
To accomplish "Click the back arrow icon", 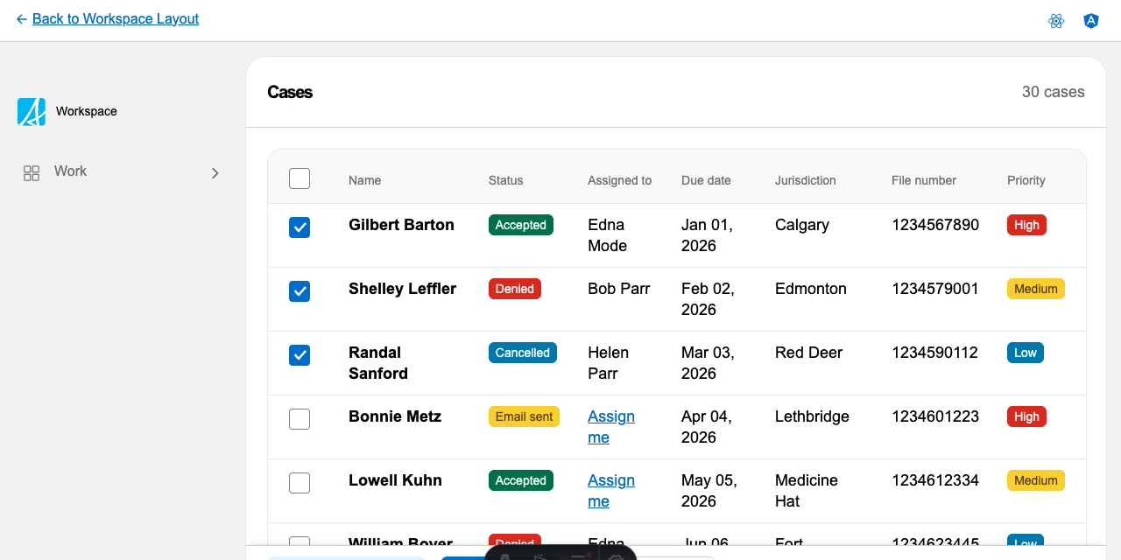I will click(21, 19).
